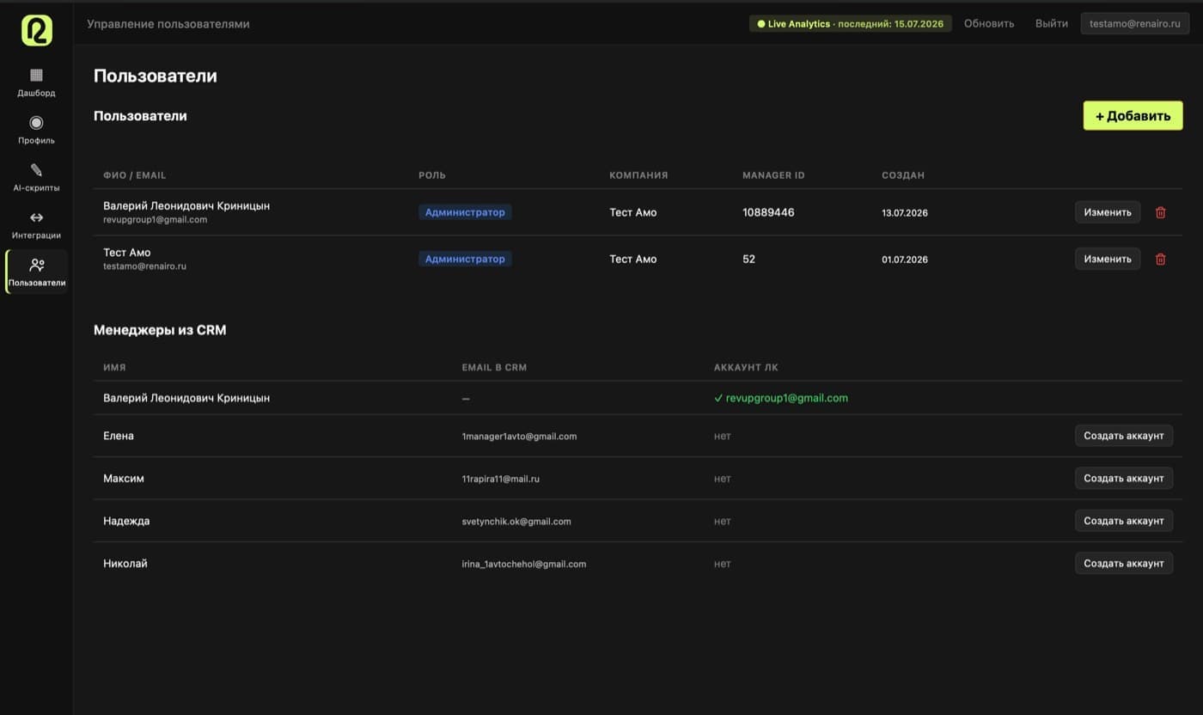The width and height of the screenshot is (1203, 715).
Task: Delete user Валерий Леонидович Криницын with trash icon
Action: point(1160,212)
